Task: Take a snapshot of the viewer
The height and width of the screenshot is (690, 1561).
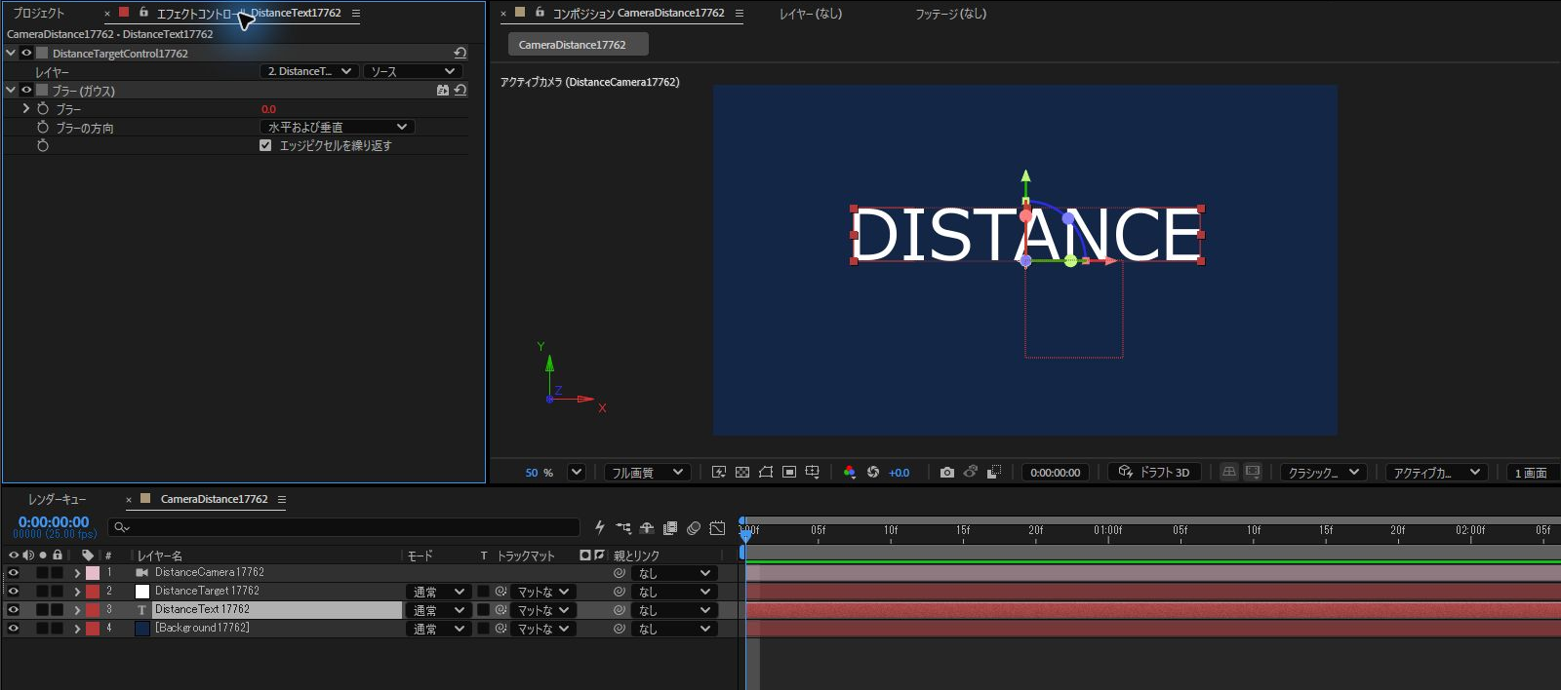Action: pos(946,473)
